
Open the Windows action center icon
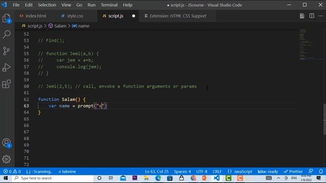318,178
